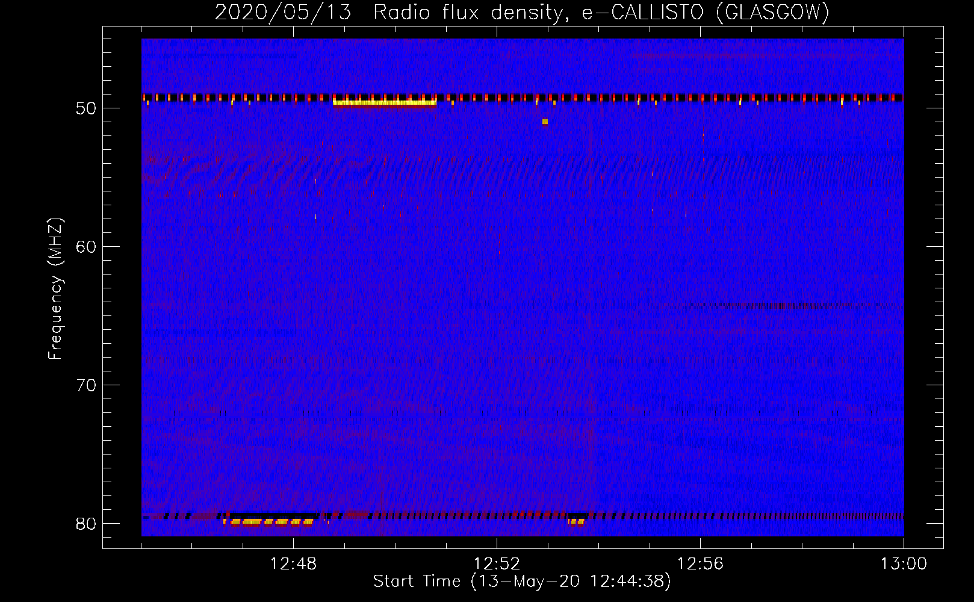
Task: Click the 13:00 time tick label
Action: point(904,564)
